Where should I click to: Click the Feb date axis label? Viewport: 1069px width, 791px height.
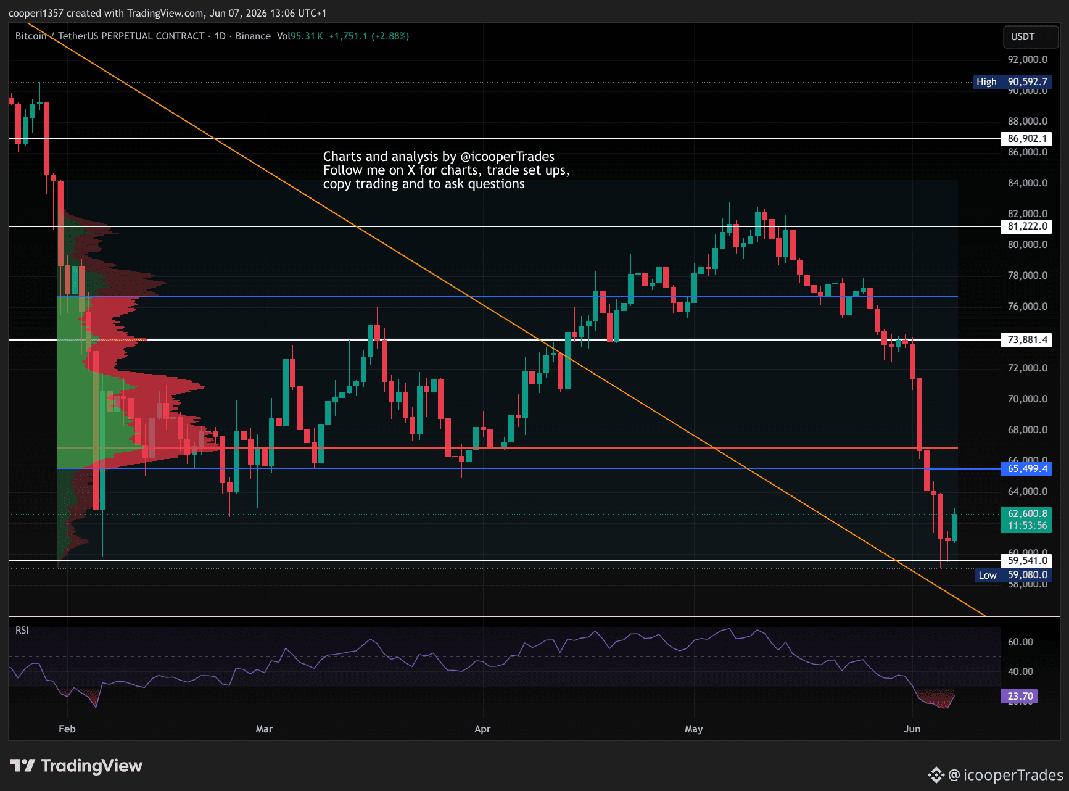[x=67, y=729]
